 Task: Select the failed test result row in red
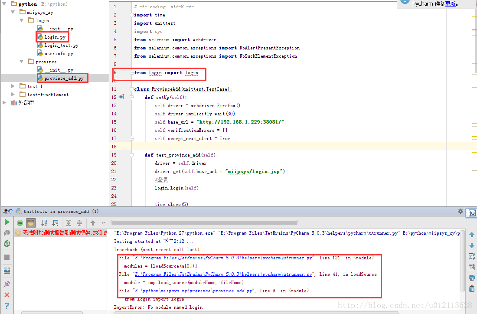(61, 233)
